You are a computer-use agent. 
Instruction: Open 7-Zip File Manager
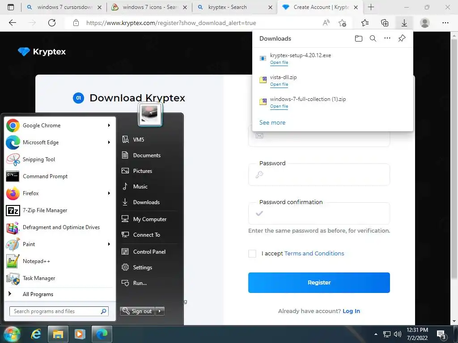pos(60,210)
